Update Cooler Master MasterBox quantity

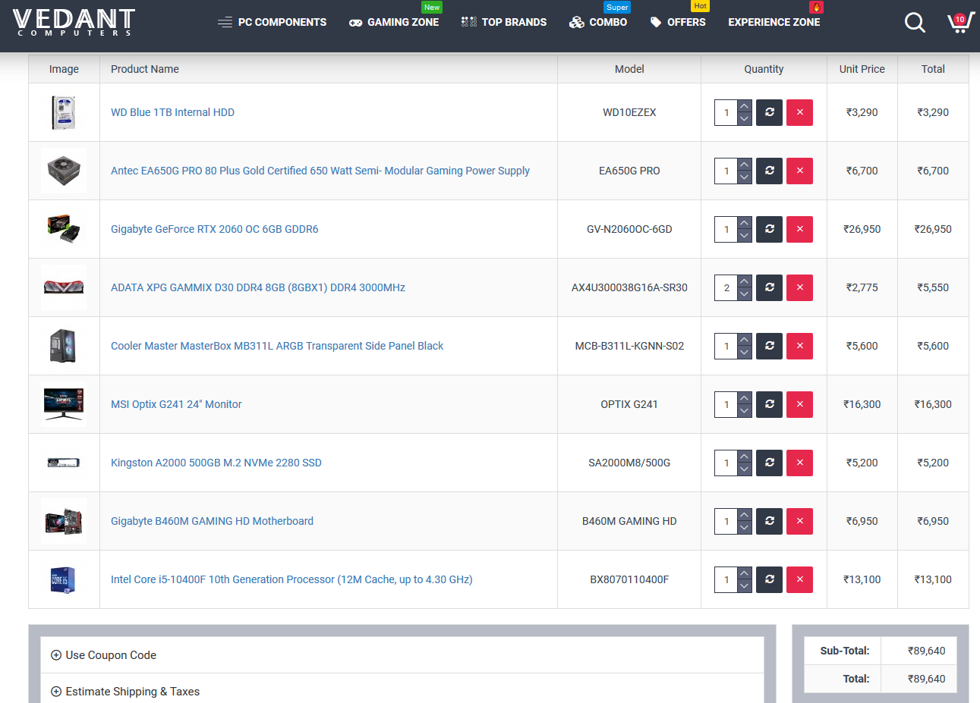click(x=769, y=346)
